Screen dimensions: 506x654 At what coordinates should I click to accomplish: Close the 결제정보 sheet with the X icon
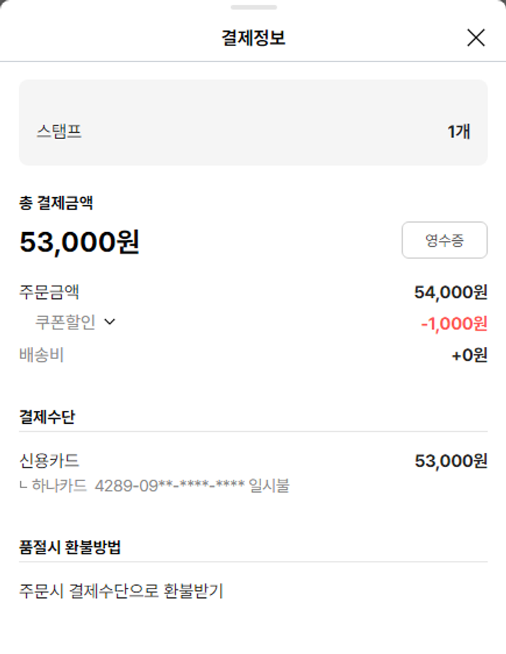point(476,38)
